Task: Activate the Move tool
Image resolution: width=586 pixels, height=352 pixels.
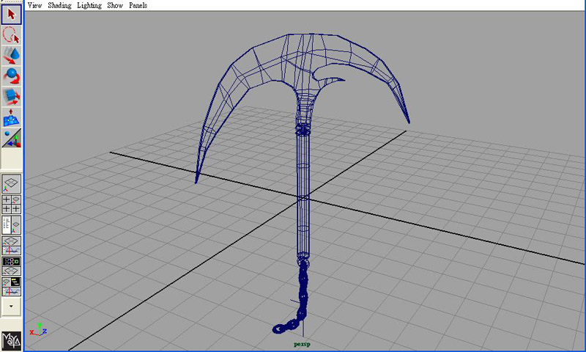Action: click(x=11, y=55)
